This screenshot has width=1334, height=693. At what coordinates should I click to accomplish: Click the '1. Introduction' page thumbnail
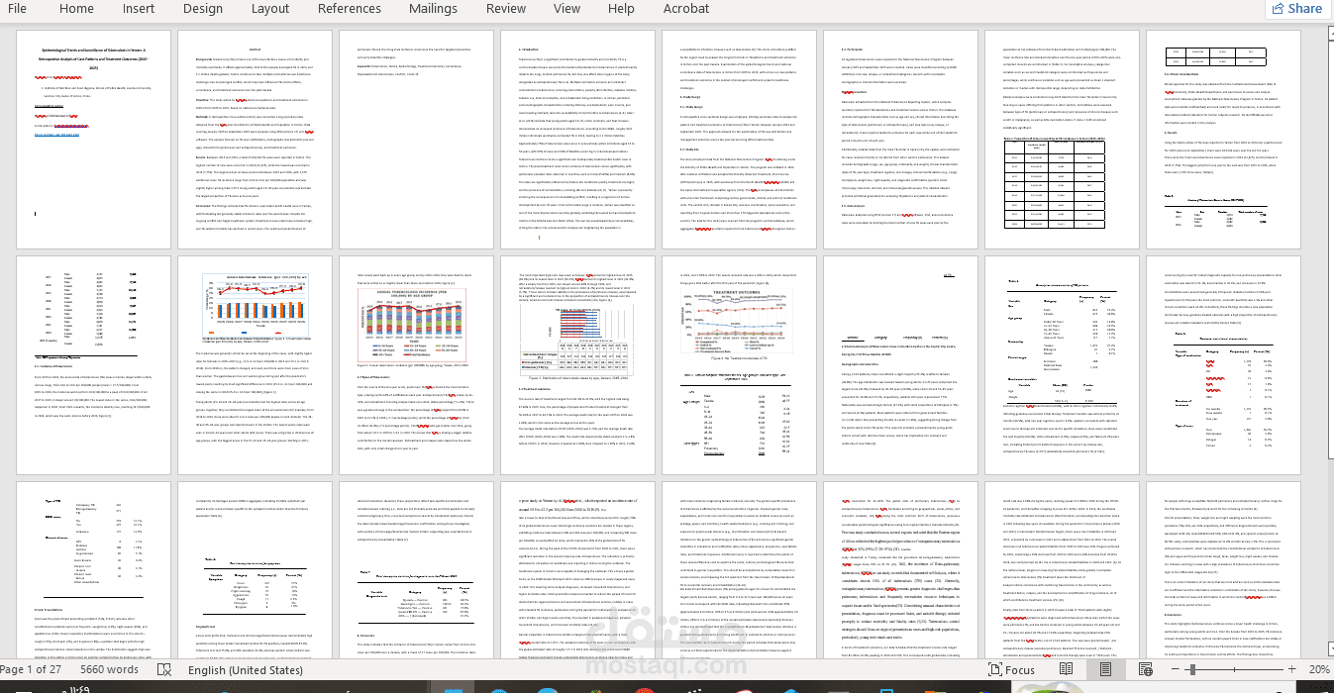click(576, 140)
